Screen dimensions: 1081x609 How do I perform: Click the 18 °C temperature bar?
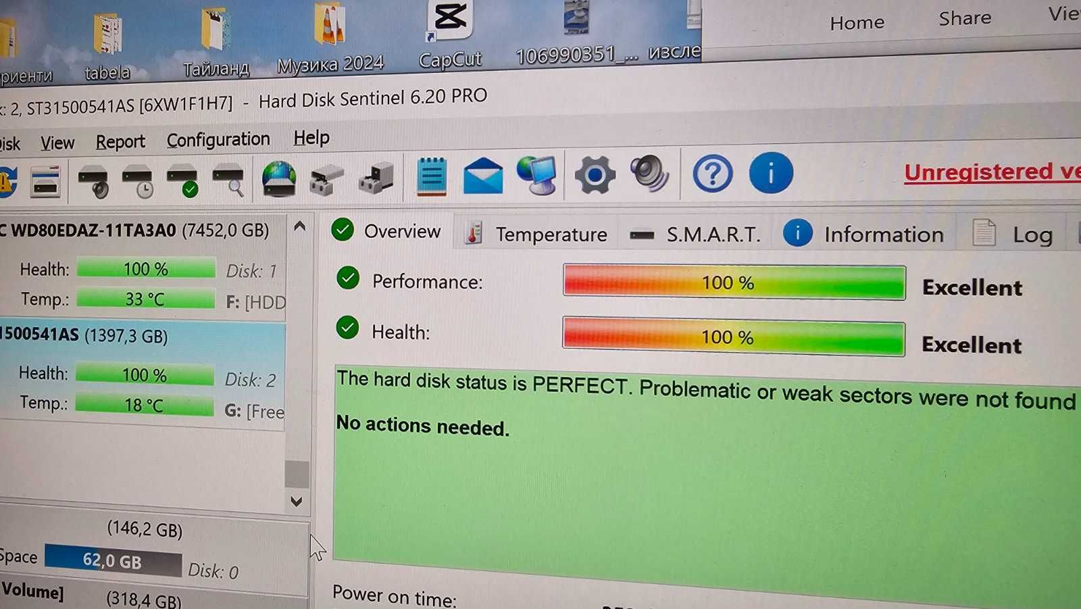point(144,405)
